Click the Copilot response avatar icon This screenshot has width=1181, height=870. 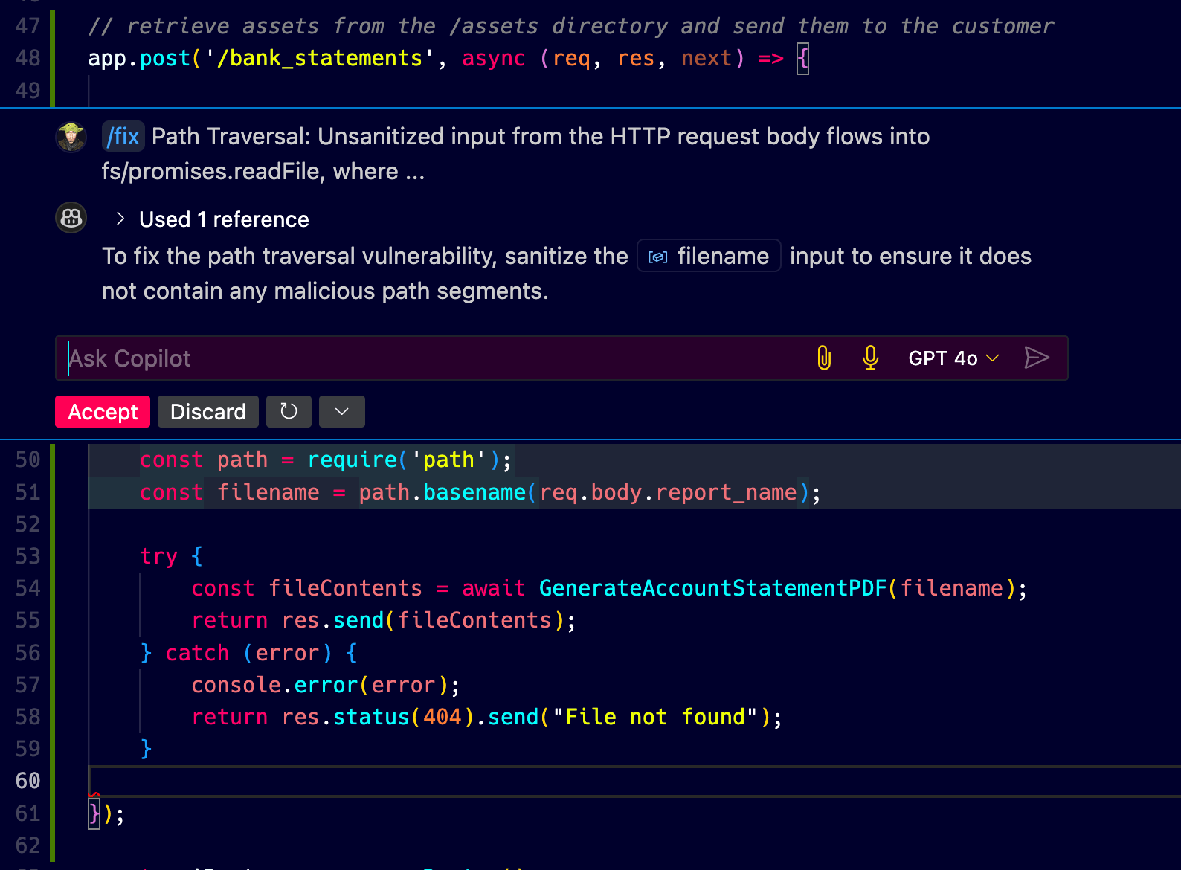tap(71, 218)
